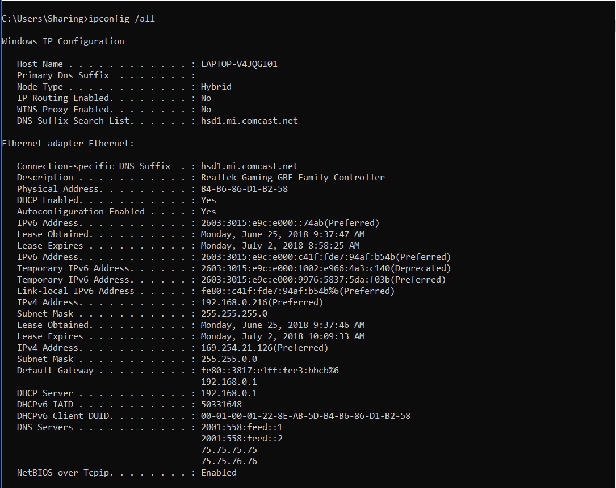This screenshot has height=488, width=616.
Task: Click the physical address B4-B6-86-D1-B2-58
Action: click(244, 189)
